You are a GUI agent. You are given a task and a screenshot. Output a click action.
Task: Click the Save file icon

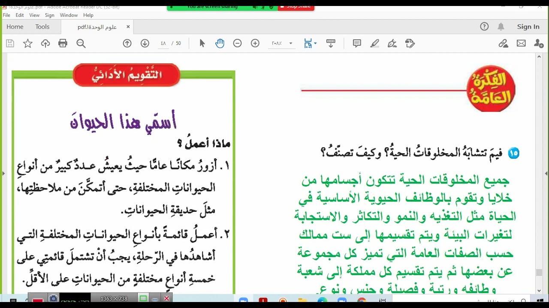(10, 43)
